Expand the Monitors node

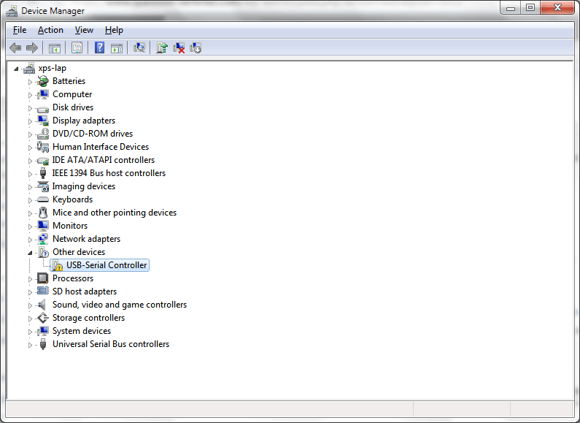[x=30, y=226]
